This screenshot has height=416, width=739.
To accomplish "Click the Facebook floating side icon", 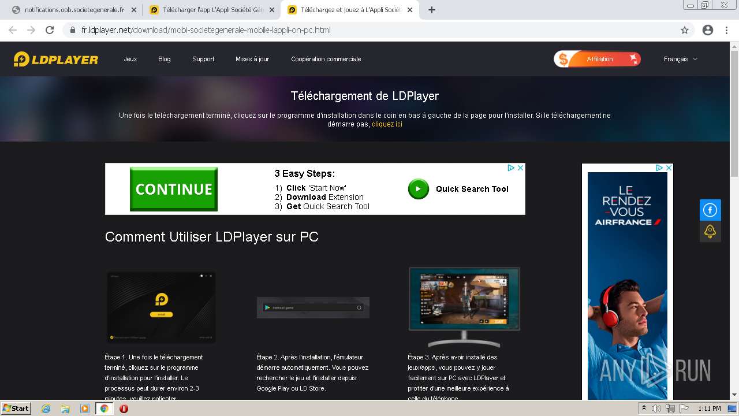I will [710, 210].
